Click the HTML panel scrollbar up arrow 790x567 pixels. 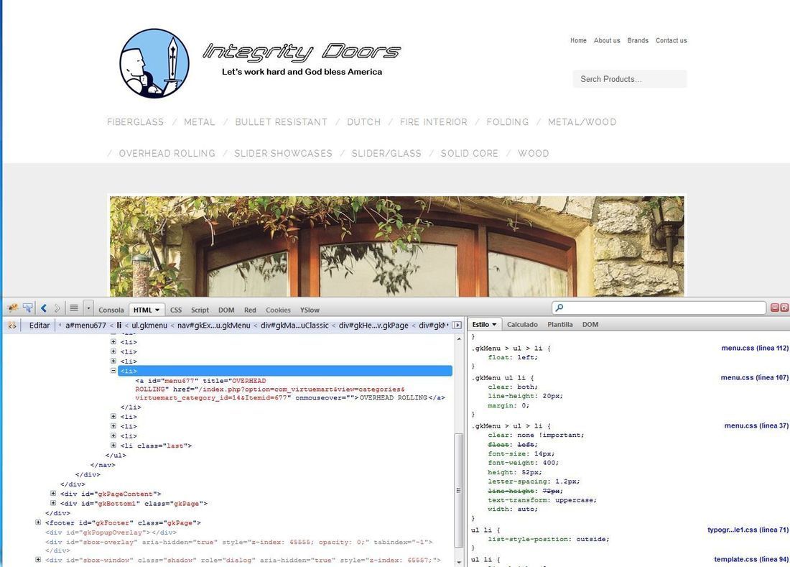[458, 338]
